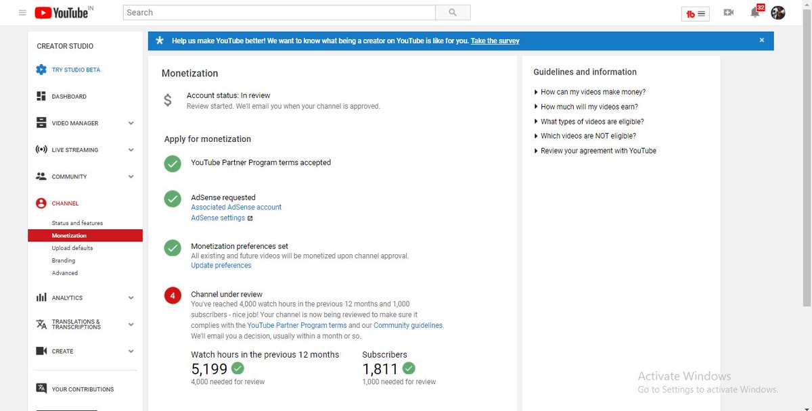The width and height of the screenshot is (812, 411).
Task: Click into the YouTube search field
Action: click(x=279, y=12)
